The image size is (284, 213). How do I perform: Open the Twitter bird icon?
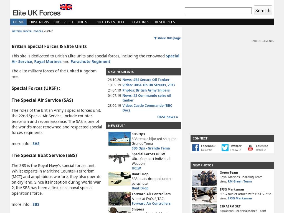pos(225,148)
